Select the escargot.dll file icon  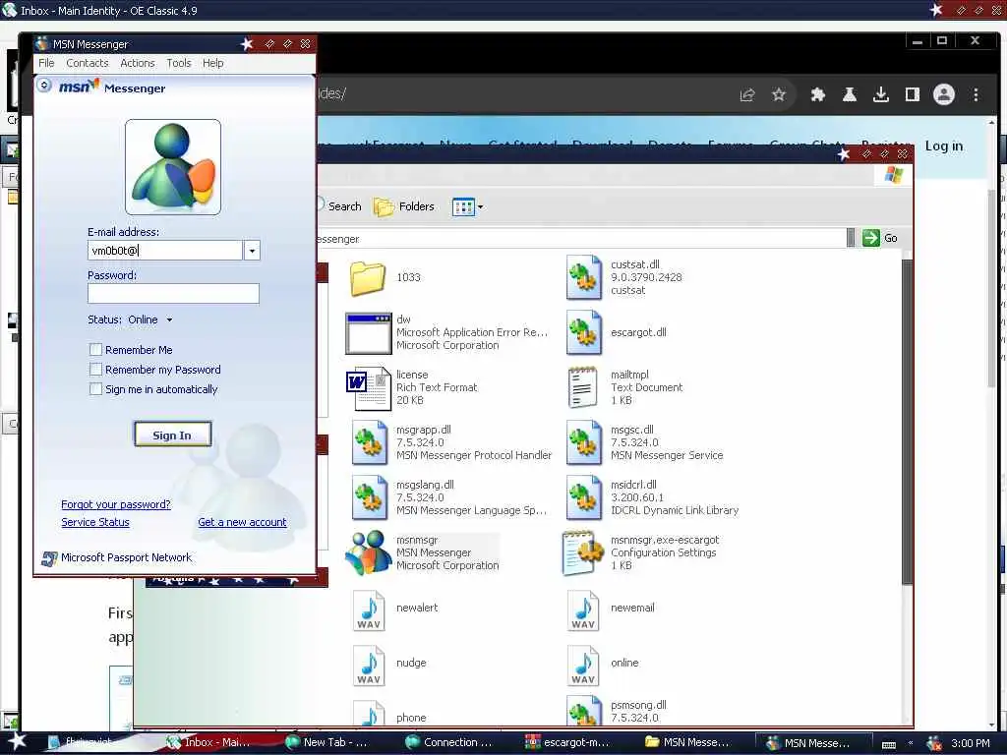pos(584,332)
